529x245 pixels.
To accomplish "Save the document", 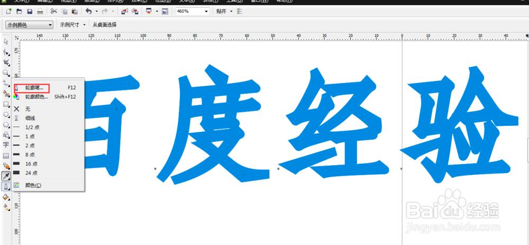I will click(30, 12).
